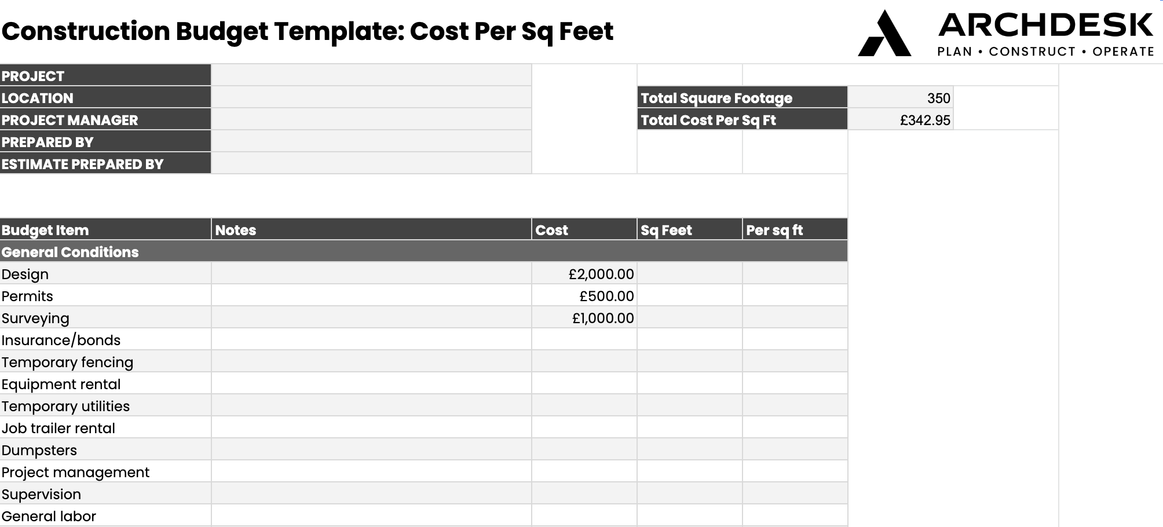Select the Cost column header
Screen dimensions: 1163x527
pos(584,230)
